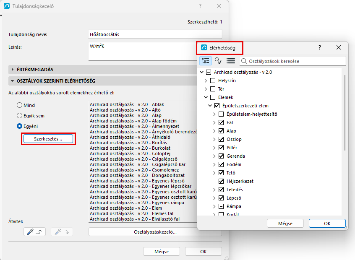
Task: Click the Osztályozások keresése search field
Action: pyautogui.click(x=293, y=61)
